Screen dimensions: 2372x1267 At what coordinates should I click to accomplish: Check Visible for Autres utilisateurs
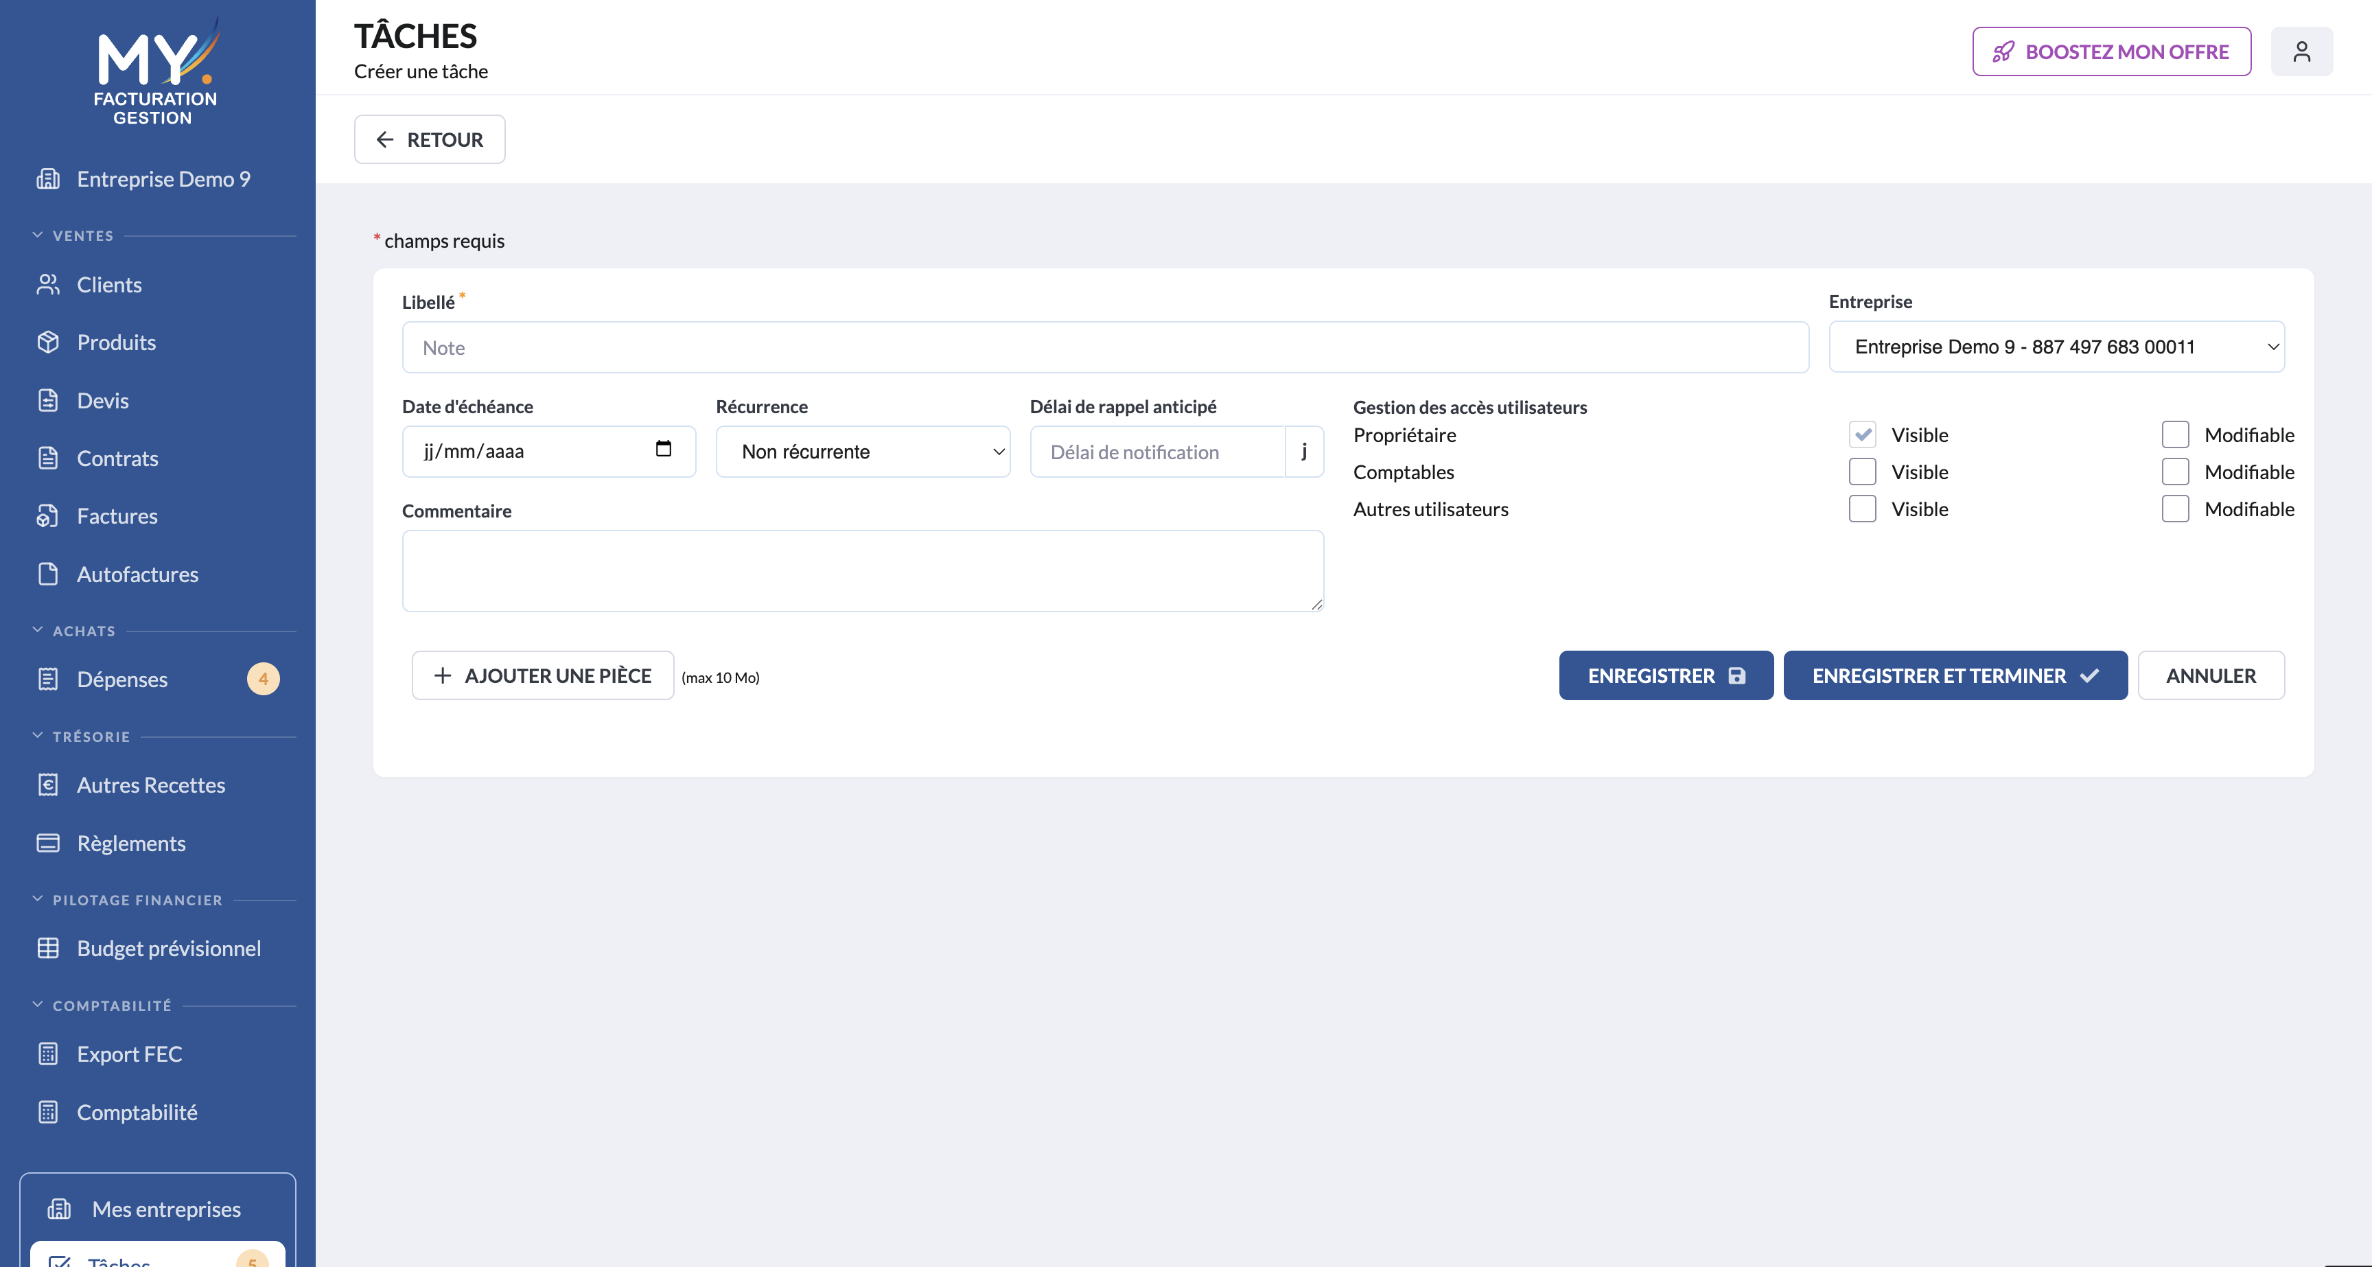1862,509
